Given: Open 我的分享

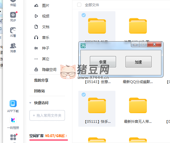Looking at the screenshot, I should [41, 80].
